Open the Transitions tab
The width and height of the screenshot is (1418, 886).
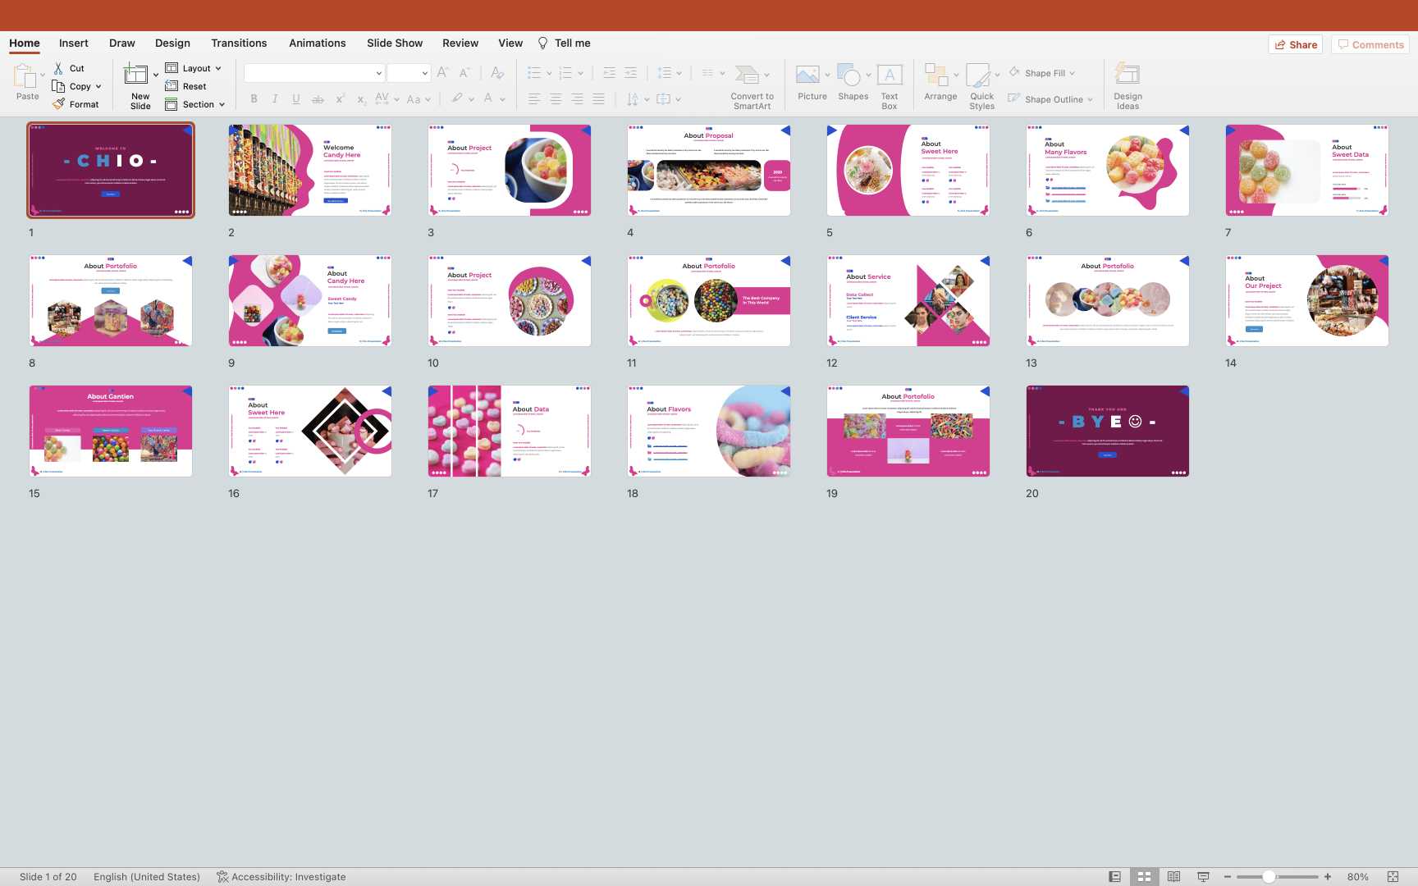tap(239, 43)
